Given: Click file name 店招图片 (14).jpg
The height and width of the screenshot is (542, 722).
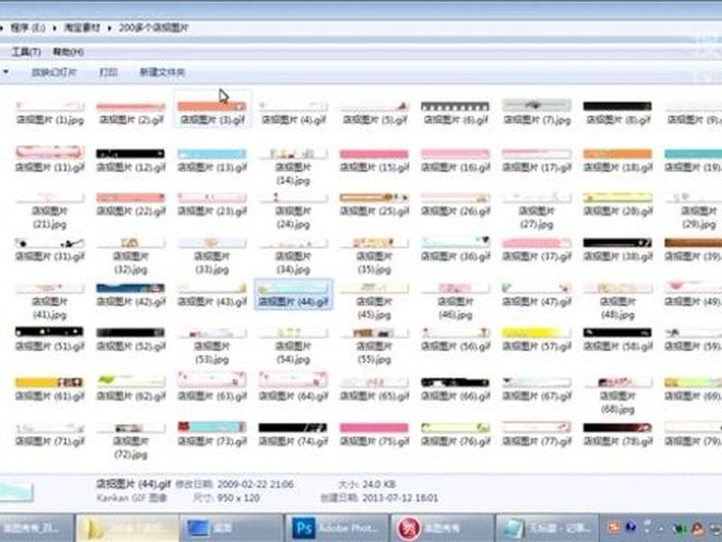Looking at the screenshot, I should pos(293,173).
